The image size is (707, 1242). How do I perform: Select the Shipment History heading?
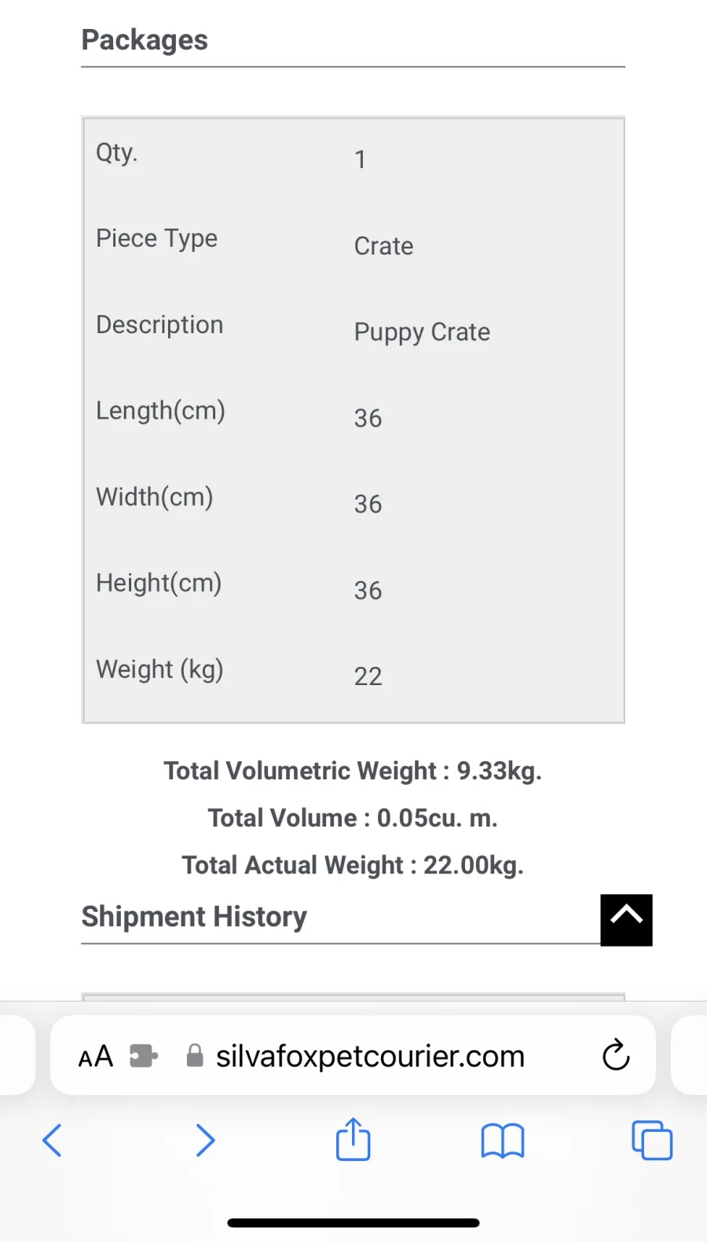tap(194, 917)
